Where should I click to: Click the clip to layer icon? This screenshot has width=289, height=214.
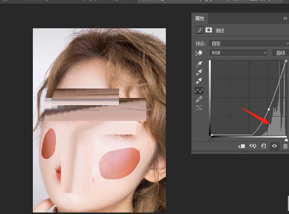[242, 146]
